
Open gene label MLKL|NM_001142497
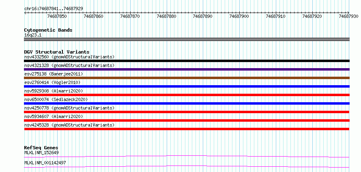coord(45,163)
